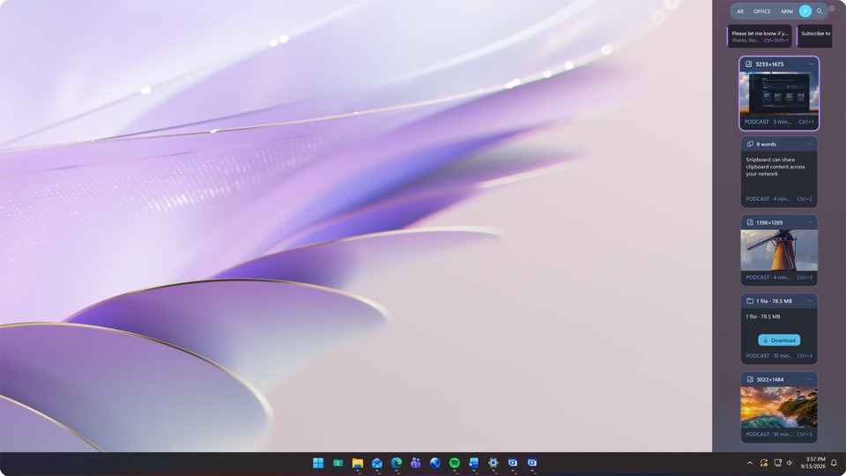Select the windmill image thumbnail
Screen dimensions: 846x476
(779, 249)
